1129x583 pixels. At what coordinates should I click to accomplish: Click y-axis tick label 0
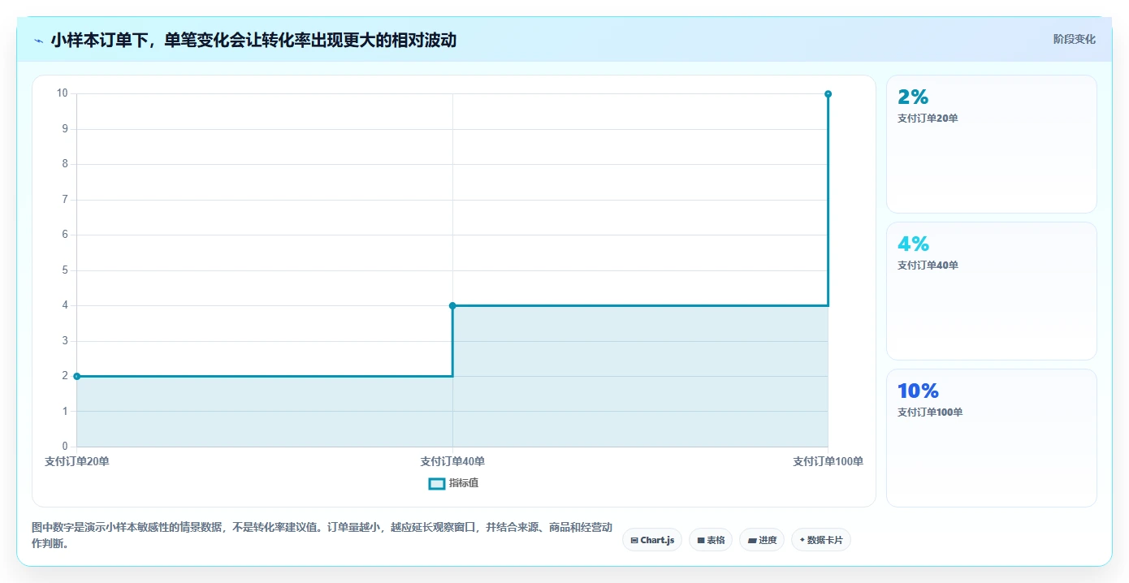(65, 447)
